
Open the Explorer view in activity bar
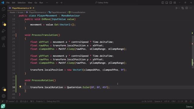pos(4,9)
